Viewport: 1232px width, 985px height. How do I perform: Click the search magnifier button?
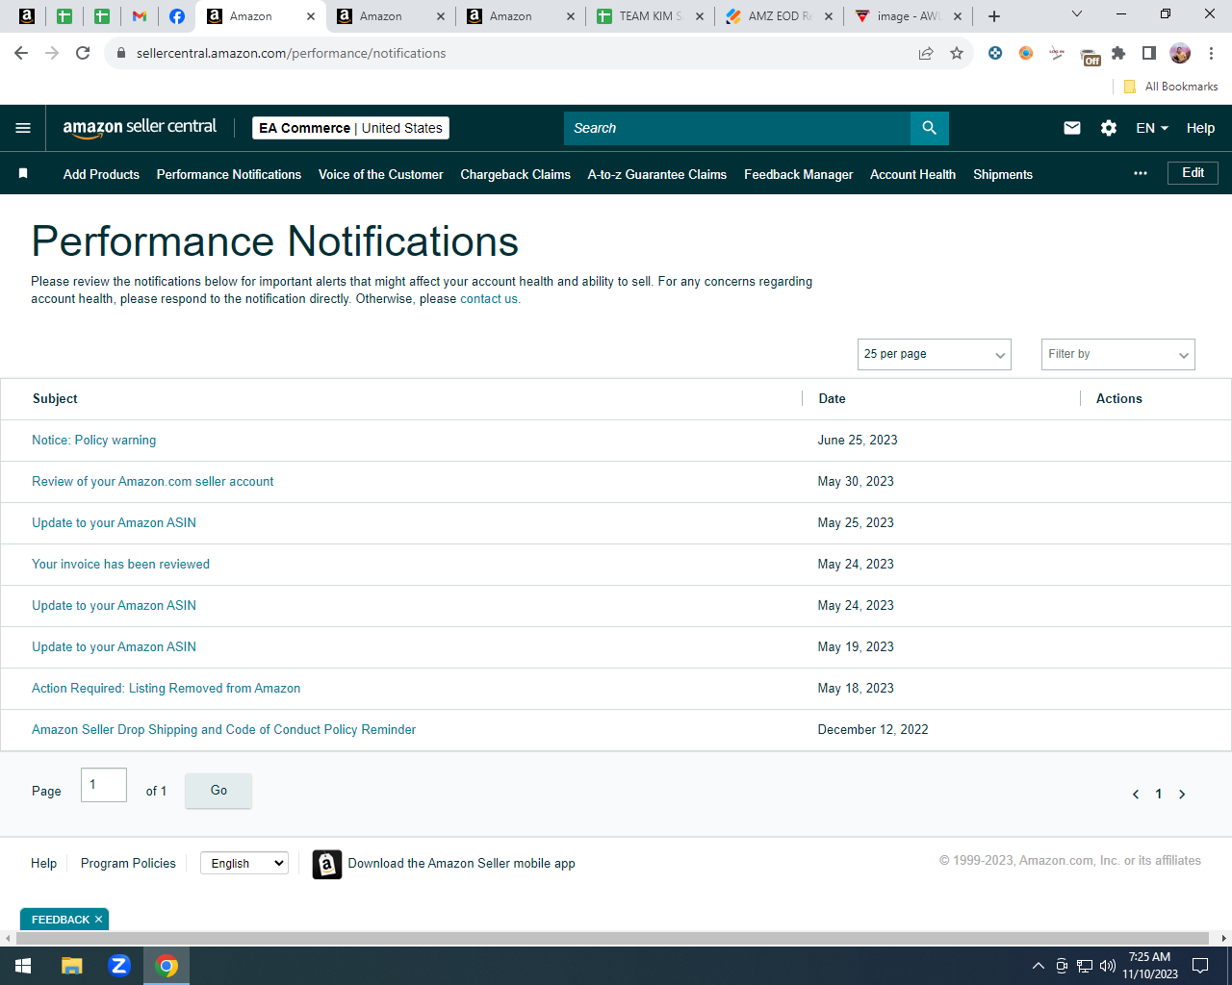(x=929, y=128)
